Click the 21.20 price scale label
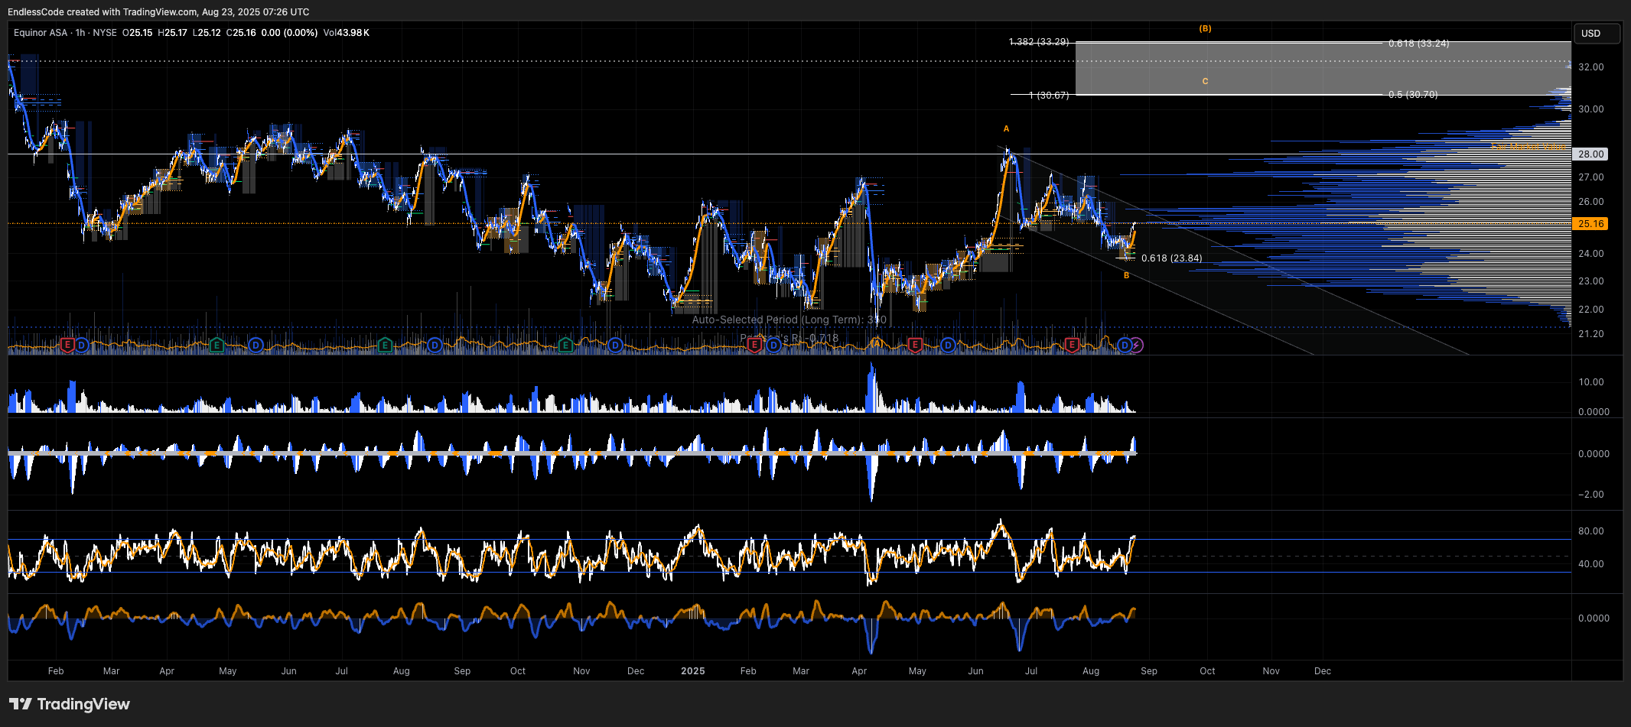The width and height of the screenshot is (1631, 727). (1590, 334)
